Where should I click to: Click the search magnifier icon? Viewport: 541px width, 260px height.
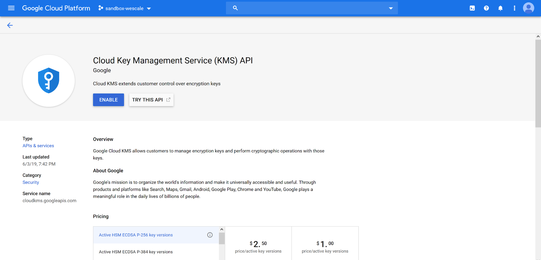pos(235,8)
